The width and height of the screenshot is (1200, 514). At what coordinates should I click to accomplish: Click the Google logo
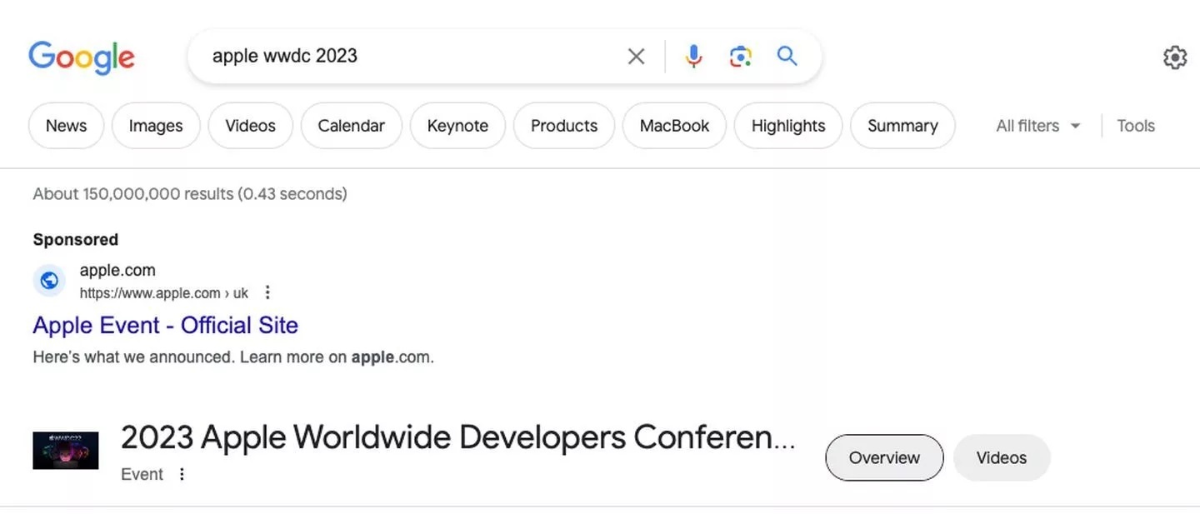[x=82, y=57]
